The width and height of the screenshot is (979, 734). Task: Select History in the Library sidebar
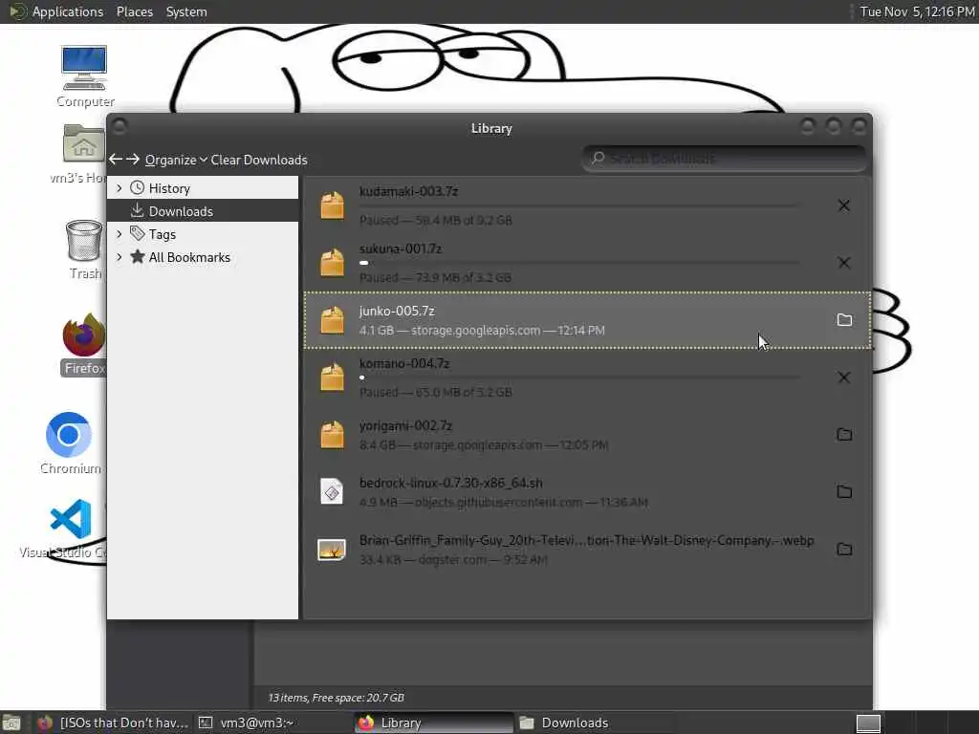203,188
